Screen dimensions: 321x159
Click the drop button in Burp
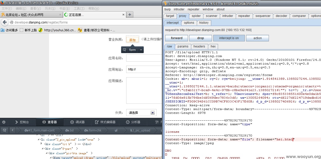200,38
